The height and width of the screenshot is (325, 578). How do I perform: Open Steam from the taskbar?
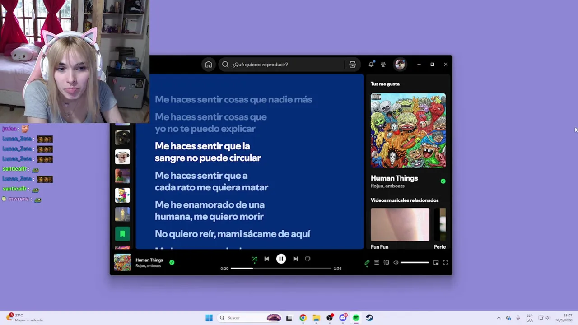[369, 318]
